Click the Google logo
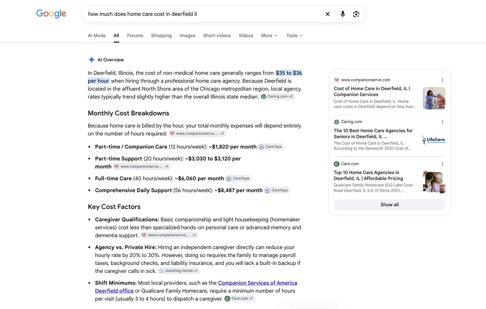Screen dimensions: 486x309 click(x=51, y=14)
